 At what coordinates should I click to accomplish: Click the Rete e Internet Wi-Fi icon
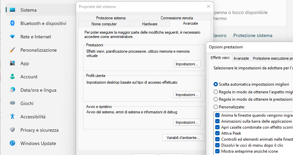click(12, 37)
